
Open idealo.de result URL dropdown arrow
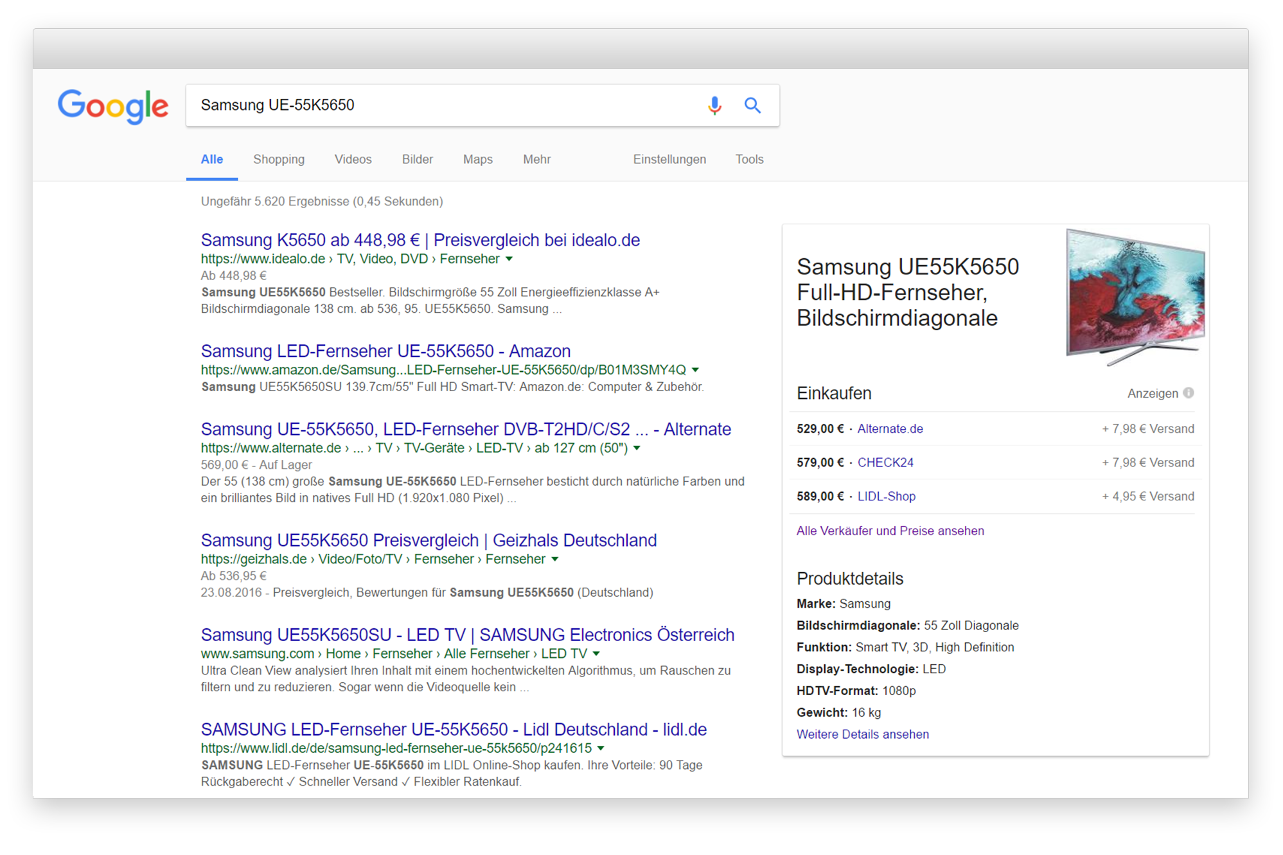pyautogui.click(x=509, y=259)
